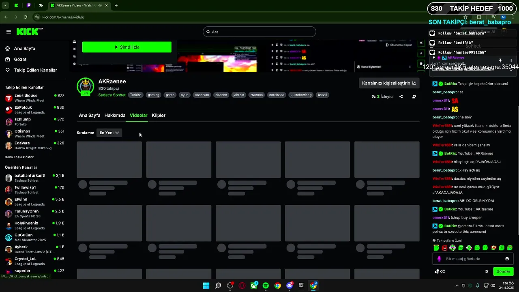Open TolunayOren recommended channel

pyautogui.click(x=34, y=213)
